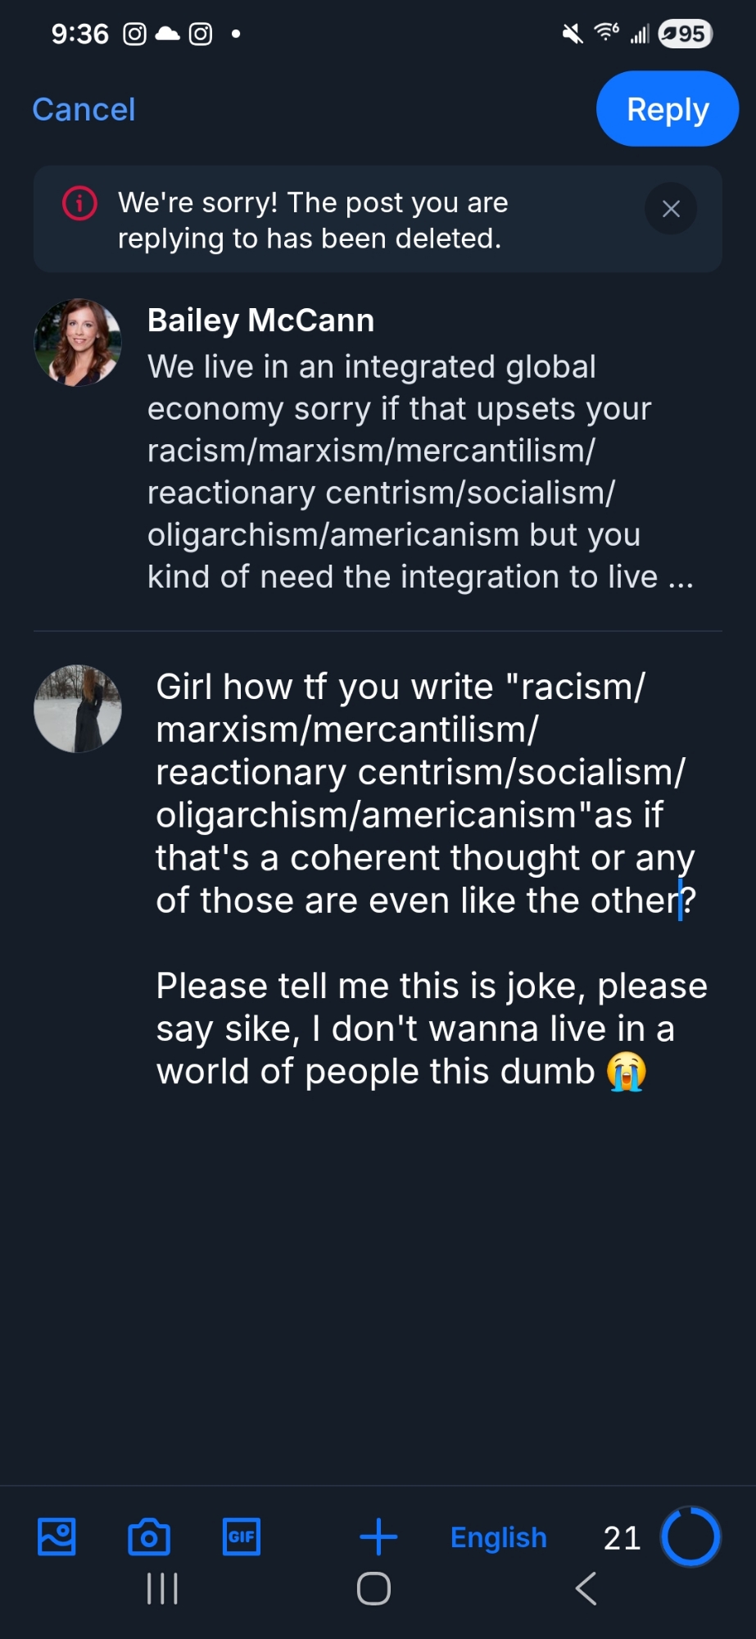Tap the Bailey McCann author name
The image size is (756, 1639).
coord(260,320)
